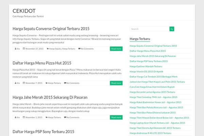
Task: Open sidebar link Harga Tiket Masuk Dufan Ancol
Action: click(159, 118)
